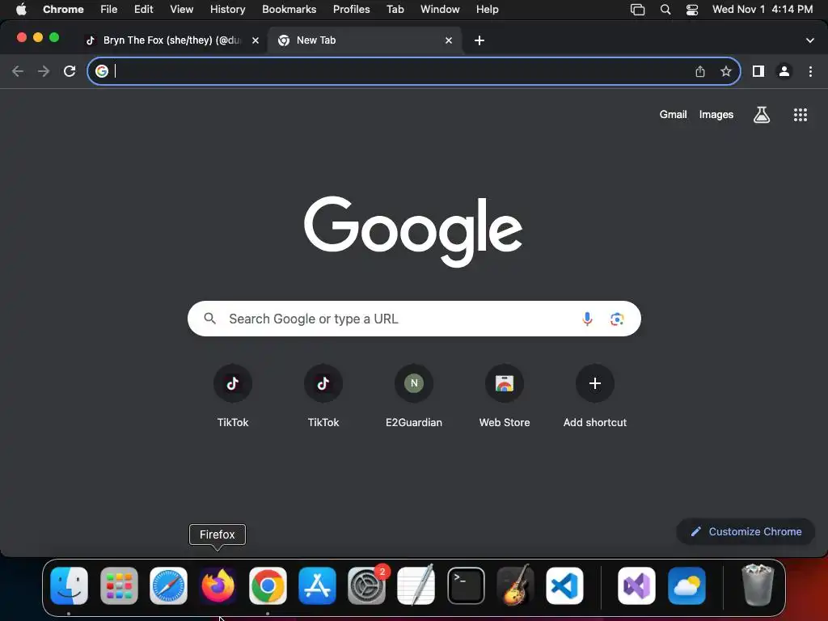Open the Google apps grid

[x=801, y=115]
